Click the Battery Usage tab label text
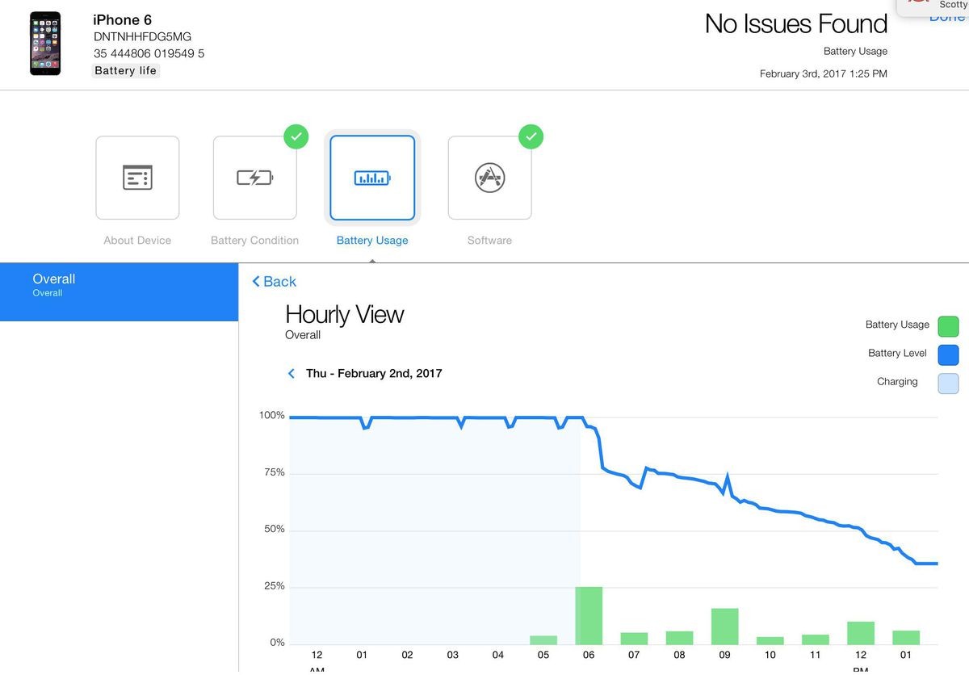Screen dimensions: 969x675 [372, 241]
